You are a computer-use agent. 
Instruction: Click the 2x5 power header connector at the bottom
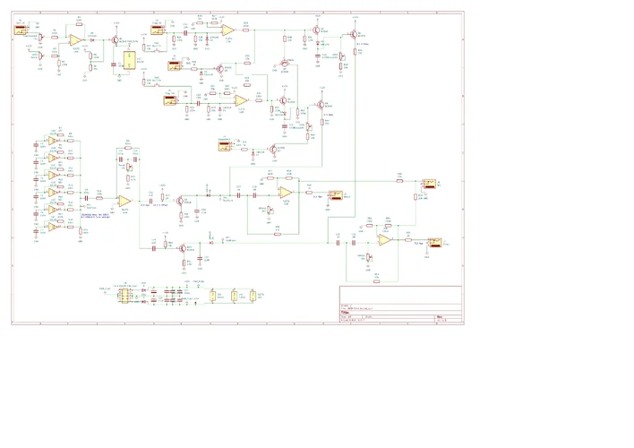[125, 295]
